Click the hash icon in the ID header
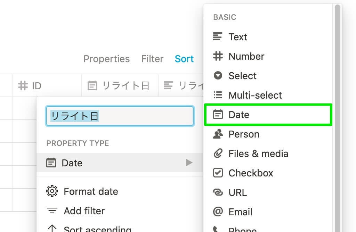356x232 pixels. (x=23, y=85)
